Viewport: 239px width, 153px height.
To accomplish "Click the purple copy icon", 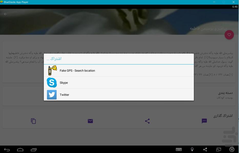I will tap(33, 121).
